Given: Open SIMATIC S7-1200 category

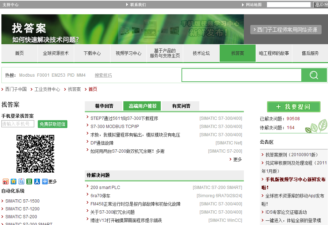Looking at the screenshot, I should 22,209.
